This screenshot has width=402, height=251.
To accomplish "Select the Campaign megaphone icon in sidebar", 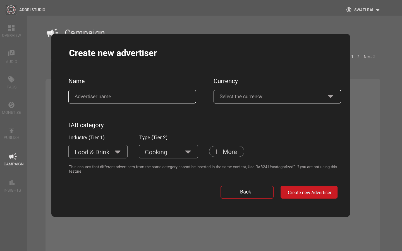I will click(13, 156).
